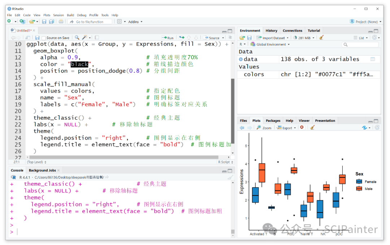Publish the plot with the blue icon

click(x=364, y=128)
